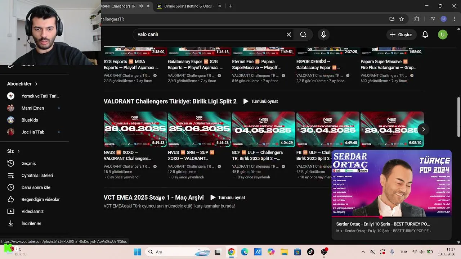Open the media control icon in Chrome toolbar
The width and height of the screenshot is (461, 259).
coord(433,19)
